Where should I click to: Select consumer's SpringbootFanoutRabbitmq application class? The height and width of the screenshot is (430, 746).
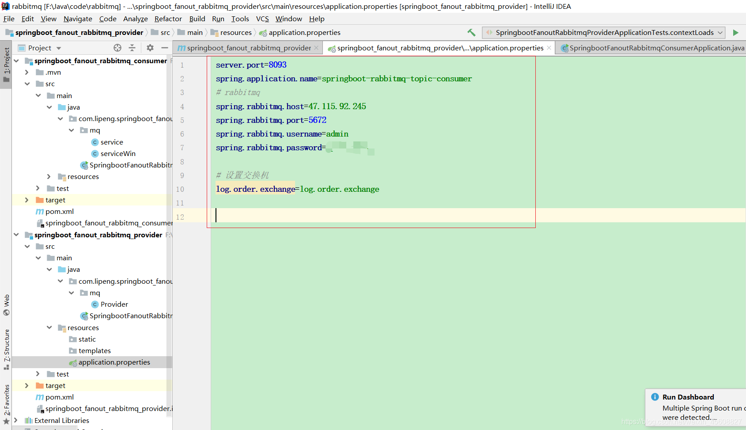[x=131, y=165]
